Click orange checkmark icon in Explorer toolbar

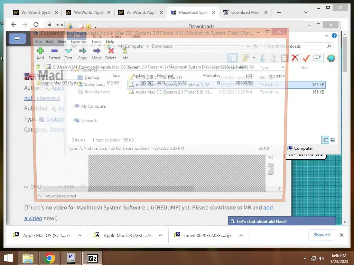pos(306,58)
